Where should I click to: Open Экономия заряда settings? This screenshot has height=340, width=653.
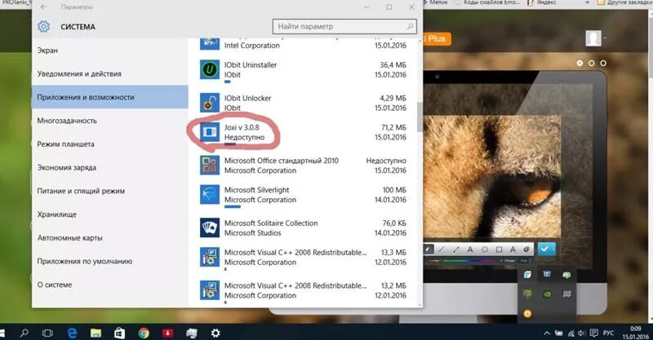click(67, 168)
